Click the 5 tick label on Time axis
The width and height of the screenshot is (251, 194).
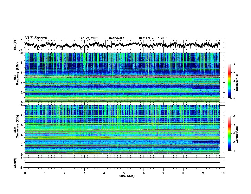click(124, 173)
